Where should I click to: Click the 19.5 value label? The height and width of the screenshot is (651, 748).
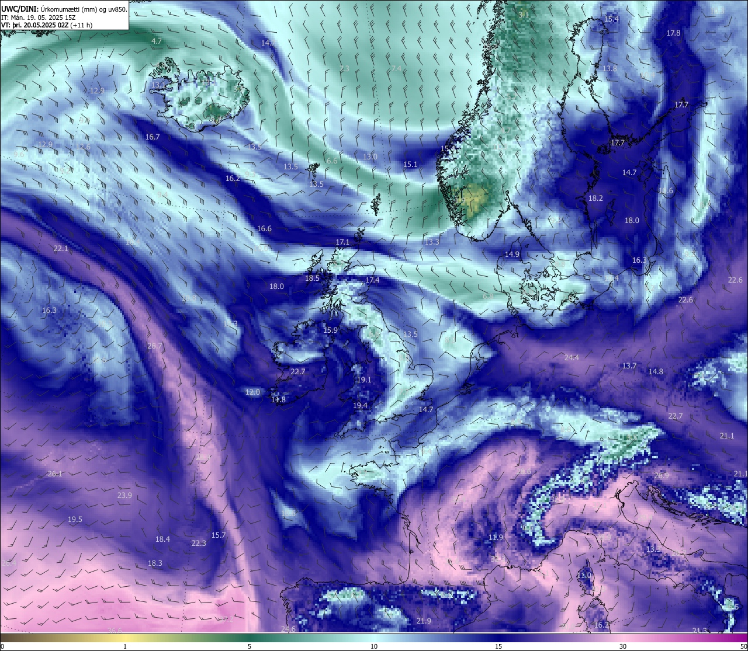click(75, 520)
